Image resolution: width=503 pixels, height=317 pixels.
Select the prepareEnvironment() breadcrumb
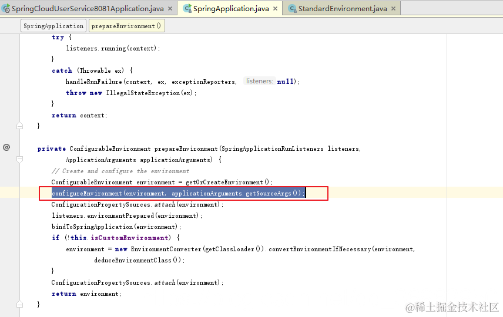point(126,26)
